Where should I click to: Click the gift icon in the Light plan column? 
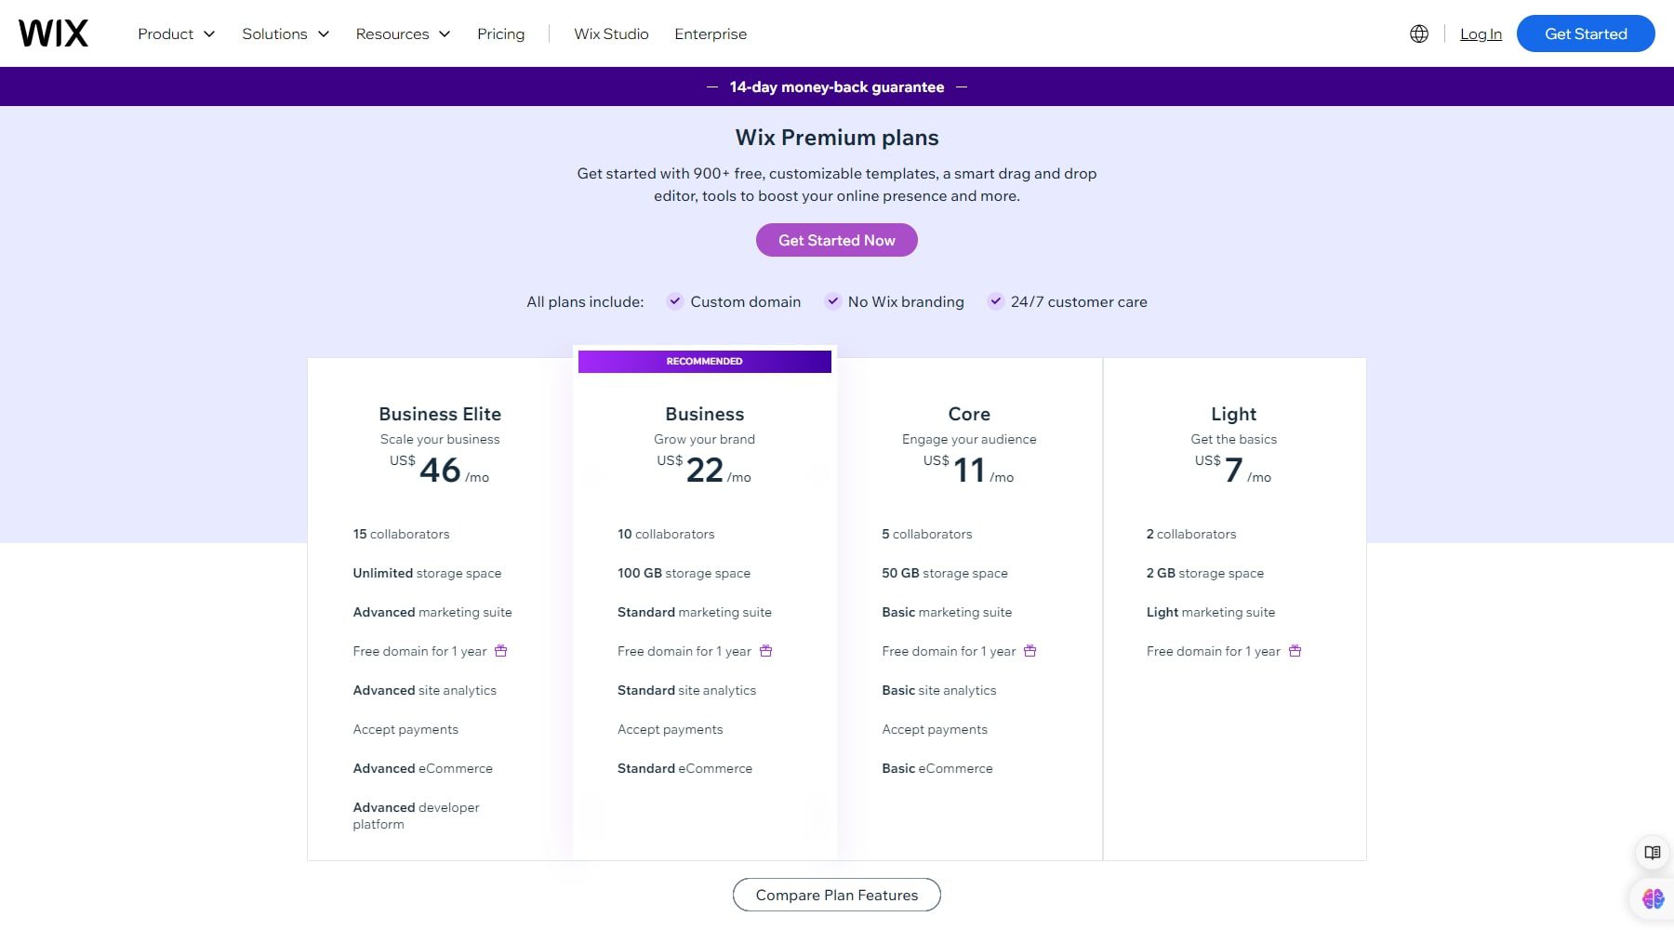[1295, 651]
